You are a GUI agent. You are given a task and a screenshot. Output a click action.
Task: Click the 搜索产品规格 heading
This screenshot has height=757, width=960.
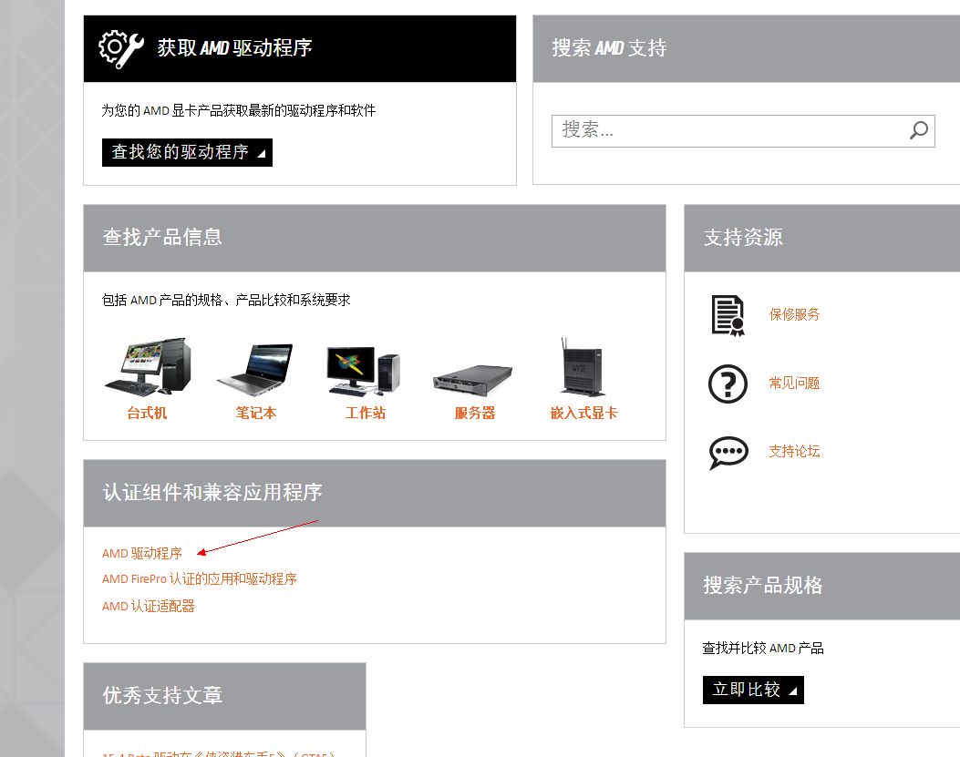(x=763, y=586)
